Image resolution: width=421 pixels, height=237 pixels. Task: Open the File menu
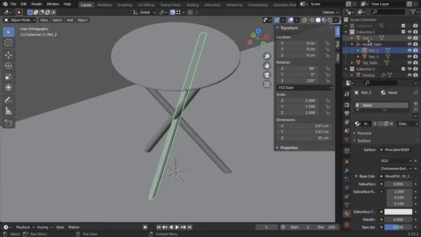coord(13,4)
